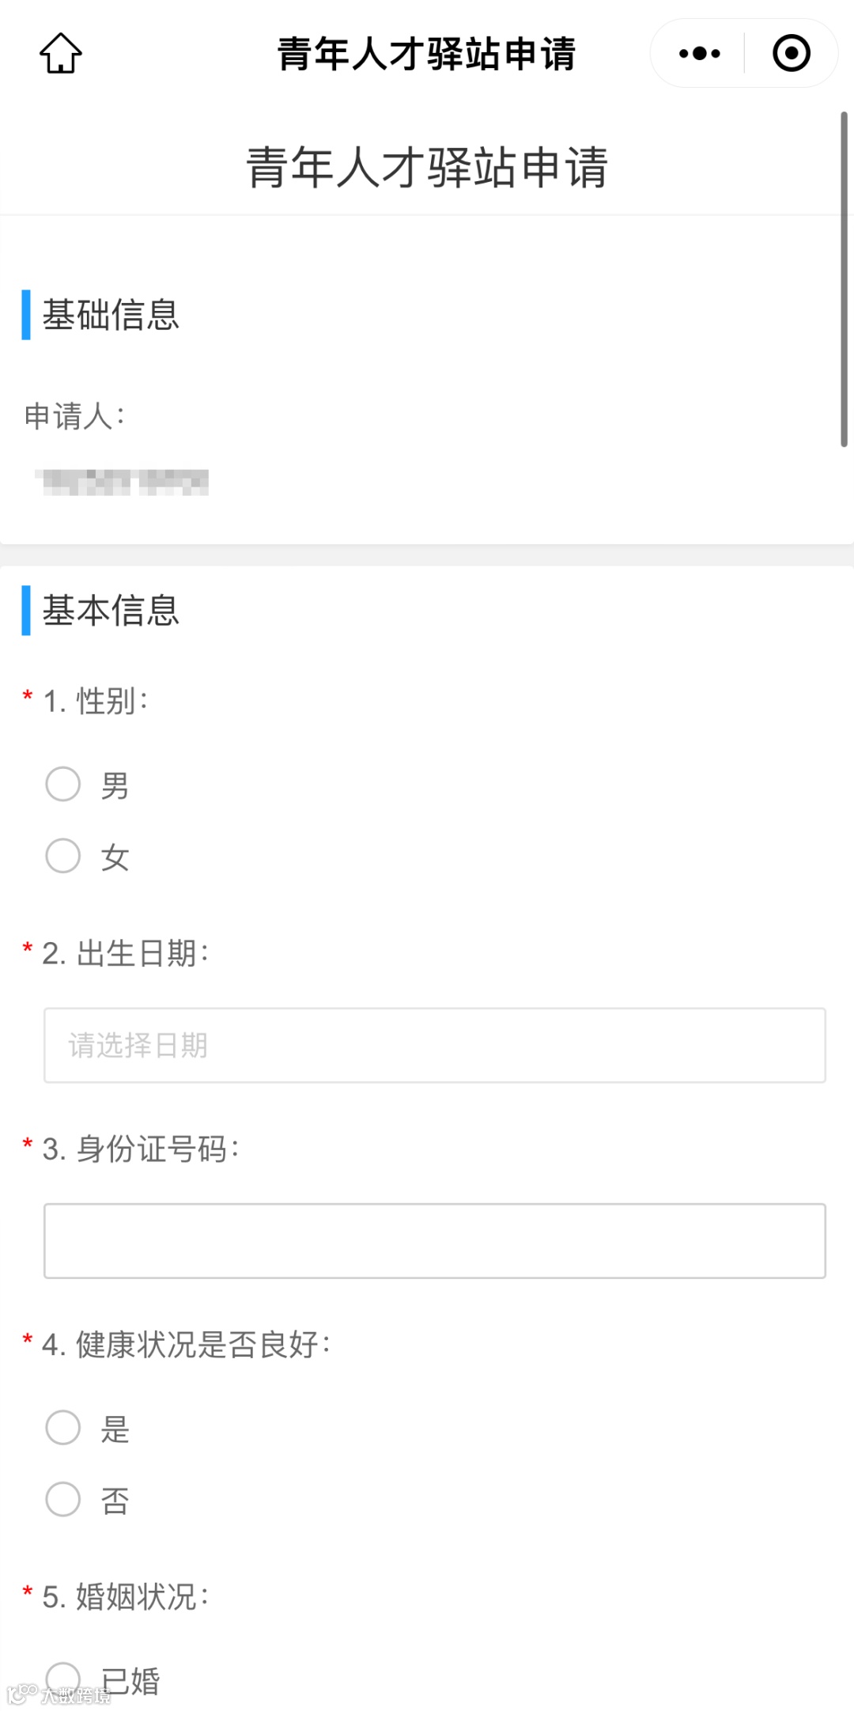Tap the home icon

61,53
